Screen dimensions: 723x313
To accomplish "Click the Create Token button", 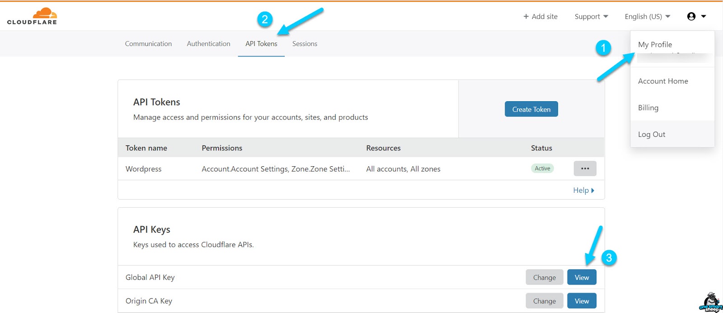I will click(531, 109).
